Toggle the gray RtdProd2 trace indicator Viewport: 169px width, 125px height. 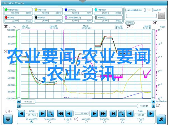tap(96, 17)
